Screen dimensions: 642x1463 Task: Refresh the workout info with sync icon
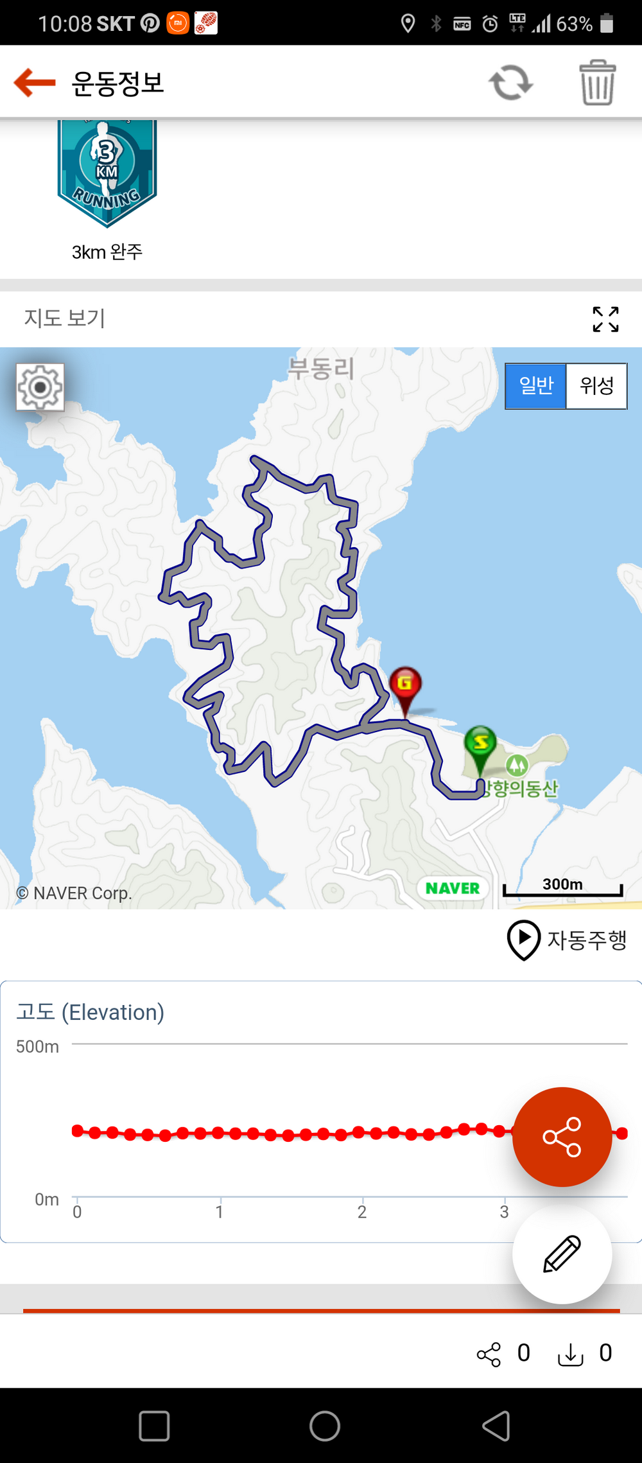[511, 82]
